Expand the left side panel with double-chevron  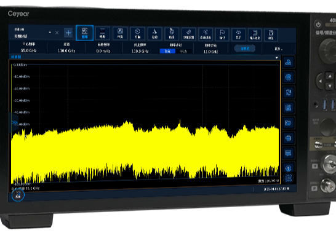[14, 123]
